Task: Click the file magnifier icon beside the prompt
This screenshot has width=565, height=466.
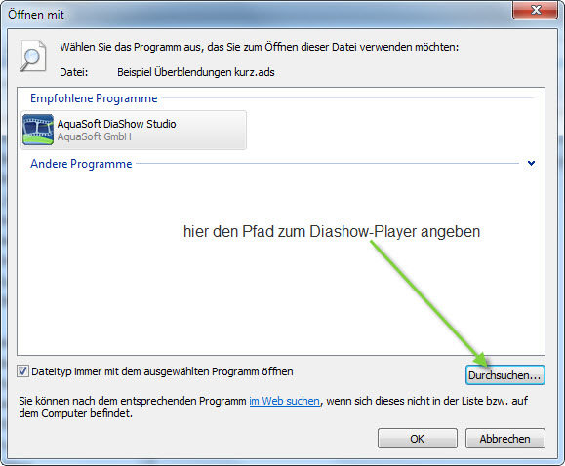Action: (x=33, y=57)
